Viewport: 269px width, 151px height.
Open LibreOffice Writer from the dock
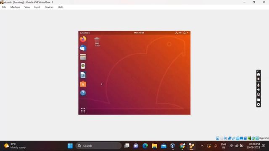tap(83, 75)
